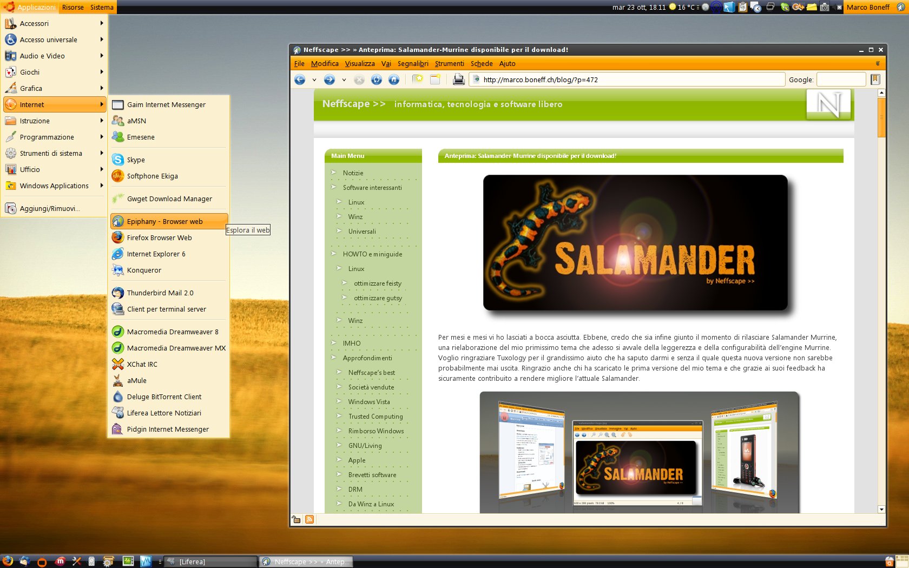
Task: Click the Skype icon in Internet submenu
Action: tap(118, 160)
